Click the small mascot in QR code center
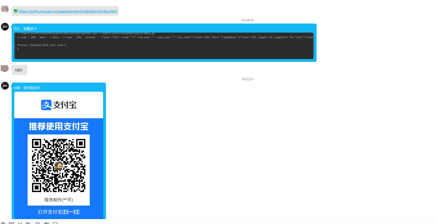This screenshot has height=224, width=436. pos(59,165)
